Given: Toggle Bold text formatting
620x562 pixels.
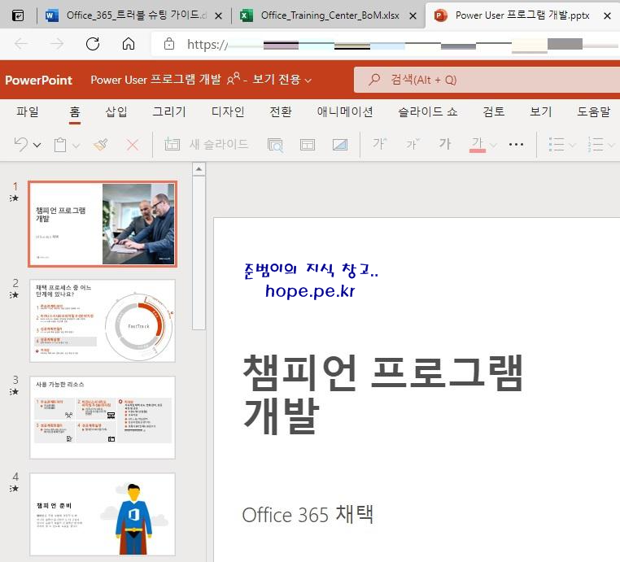Looking at the screenshot, I should [445, 144].
